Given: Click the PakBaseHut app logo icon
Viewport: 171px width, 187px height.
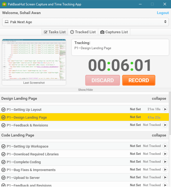Looking at the screenshot, I should point(4,4).
